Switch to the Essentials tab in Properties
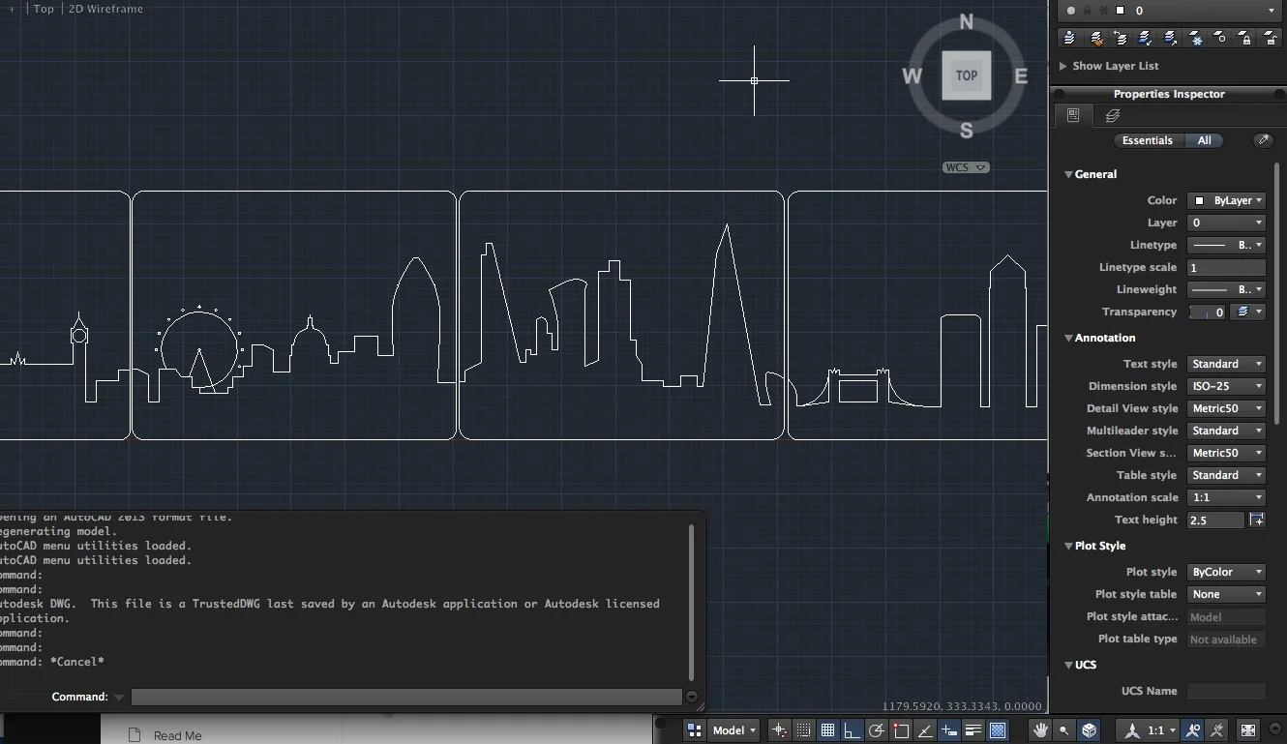 coord(1149,140)
